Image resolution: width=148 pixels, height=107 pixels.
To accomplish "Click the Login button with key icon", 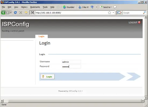I will [x=48, y=77].
